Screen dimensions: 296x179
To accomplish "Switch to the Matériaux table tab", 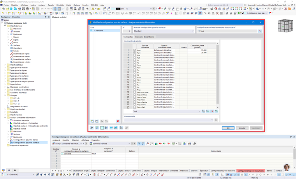I will tap(184, 171).
